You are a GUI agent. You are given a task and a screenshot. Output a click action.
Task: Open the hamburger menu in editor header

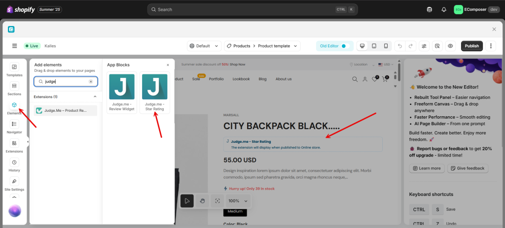pos(14,46)
